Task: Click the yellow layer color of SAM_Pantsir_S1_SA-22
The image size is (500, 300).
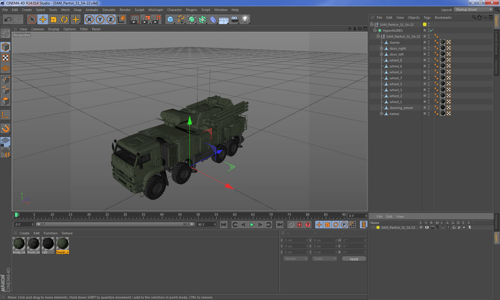Action: coord(378,228)
